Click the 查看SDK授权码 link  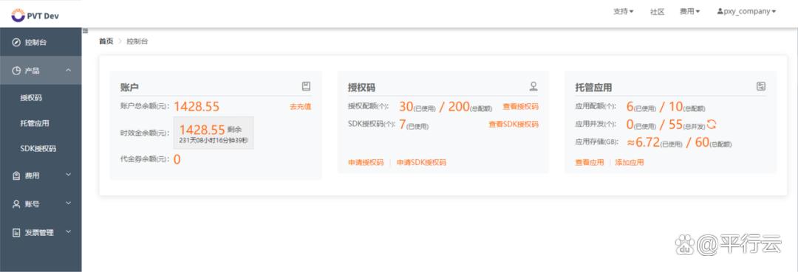click(x=514, y=125)
